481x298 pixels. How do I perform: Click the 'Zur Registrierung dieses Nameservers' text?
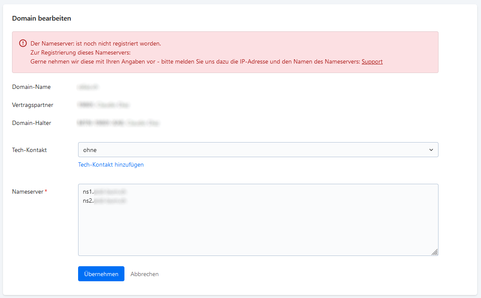(x=80, y=52)
